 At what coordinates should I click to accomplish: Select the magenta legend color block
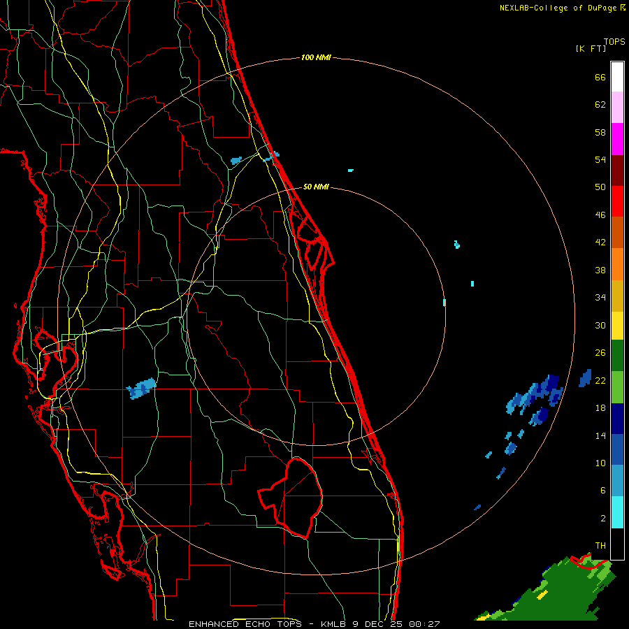(617, 139)
